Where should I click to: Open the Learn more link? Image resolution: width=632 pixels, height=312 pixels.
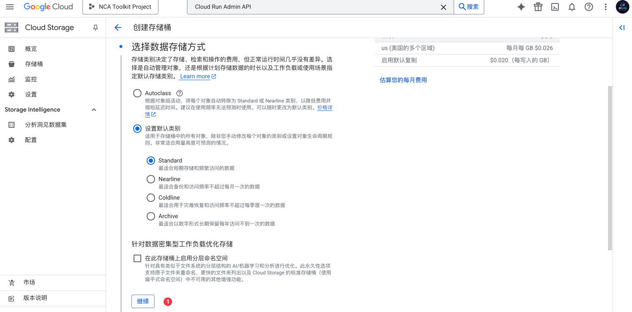(194, 76)
